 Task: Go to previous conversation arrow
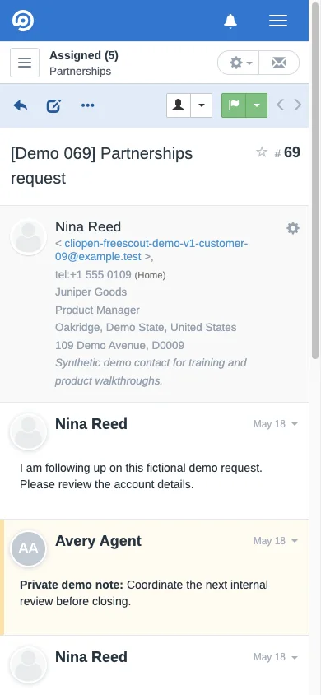[x=280, y=105]
